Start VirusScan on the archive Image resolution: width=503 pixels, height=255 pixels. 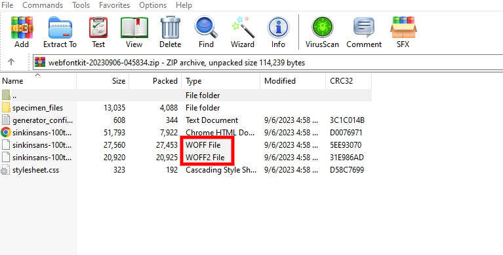(322, 32)
